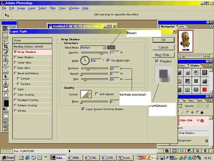Screen dimensions: 214x161
Task: Enable the Color Overlay checkbox
Action: 15,95
